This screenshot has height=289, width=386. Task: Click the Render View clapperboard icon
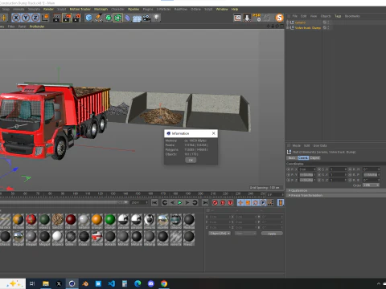pos(57,18)
